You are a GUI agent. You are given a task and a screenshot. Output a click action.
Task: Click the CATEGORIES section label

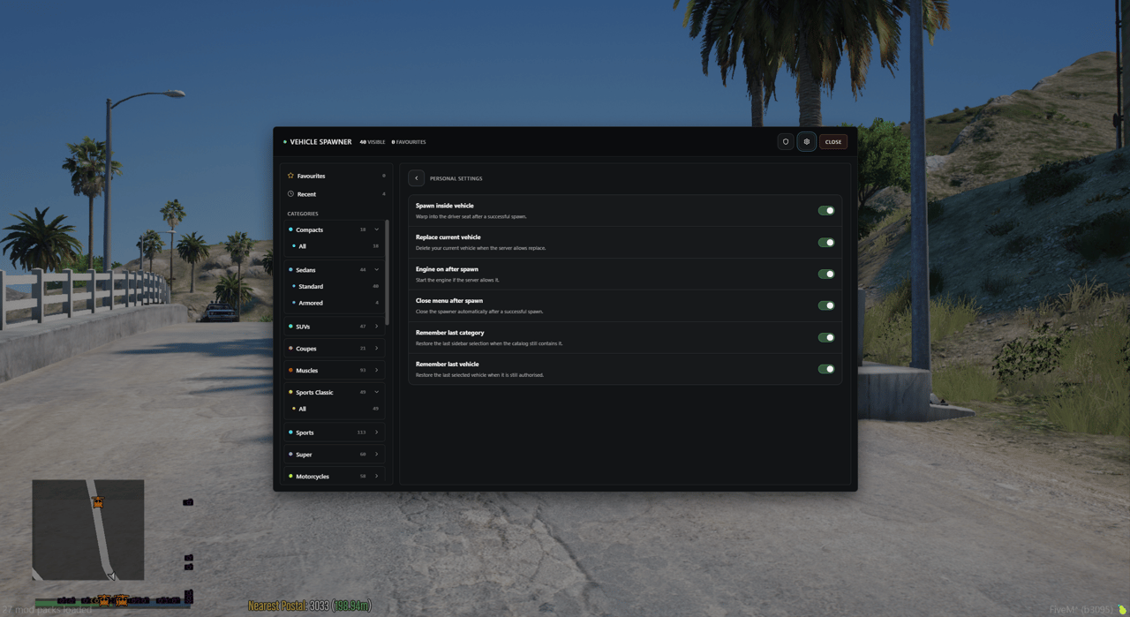point(303,214)
